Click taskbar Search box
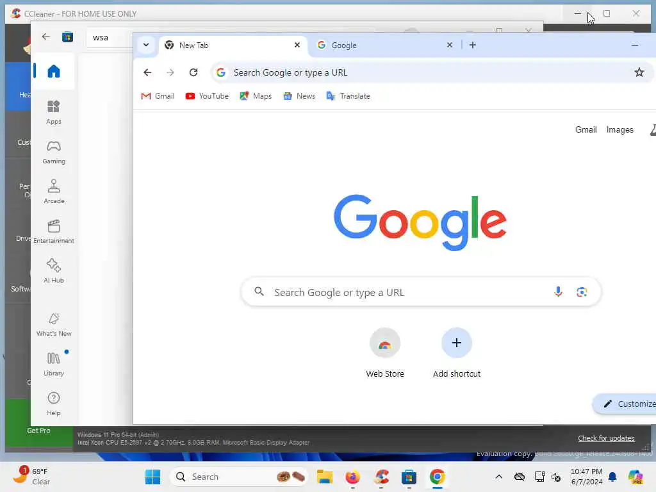Screen dimensions: 656x492 click(238, 477)
